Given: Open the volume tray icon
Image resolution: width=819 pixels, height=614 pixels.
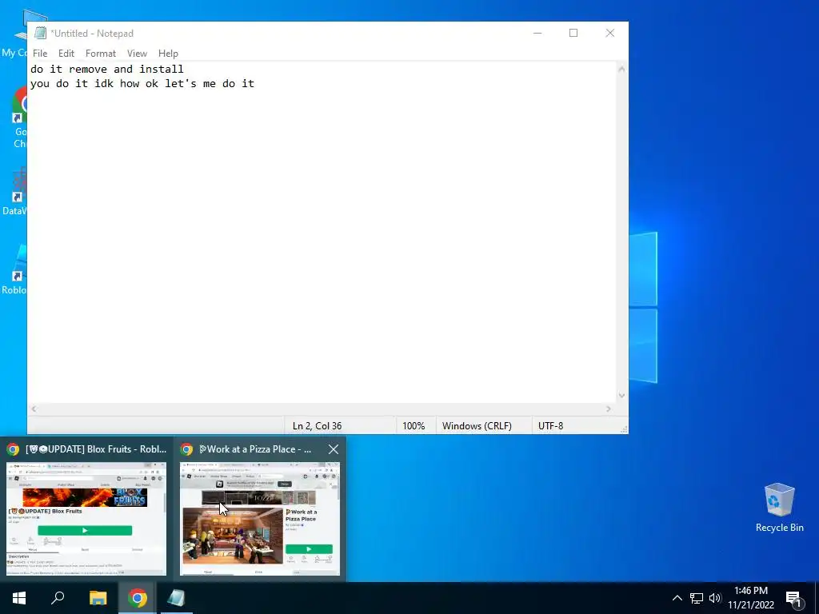Looking at the screenshot, I should click(715, 598).
